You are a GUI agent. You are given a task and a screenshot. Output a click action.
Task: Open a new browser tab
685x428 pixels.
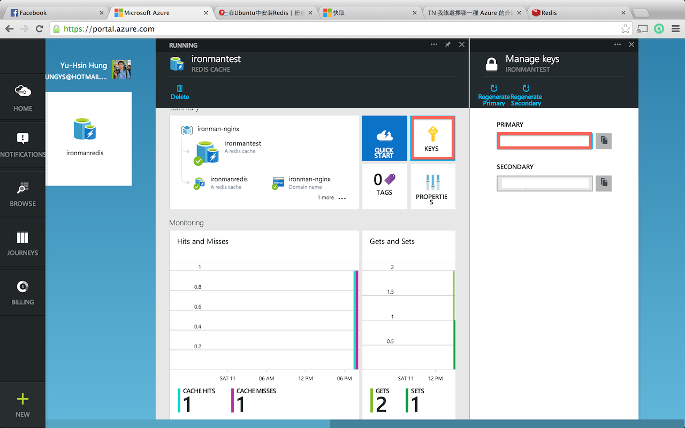coord(640,13)
